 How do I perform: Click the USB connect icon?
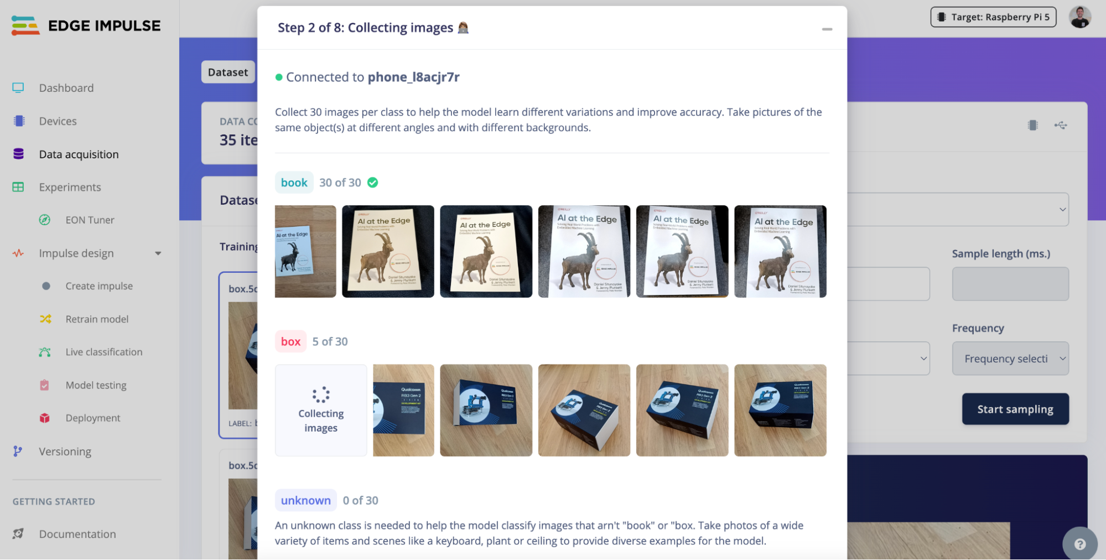[x=1060, y=125]
